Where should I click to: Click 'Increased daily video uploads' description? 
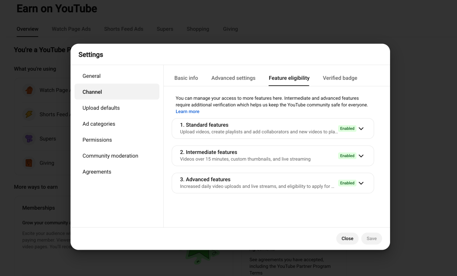coord(257,187)
